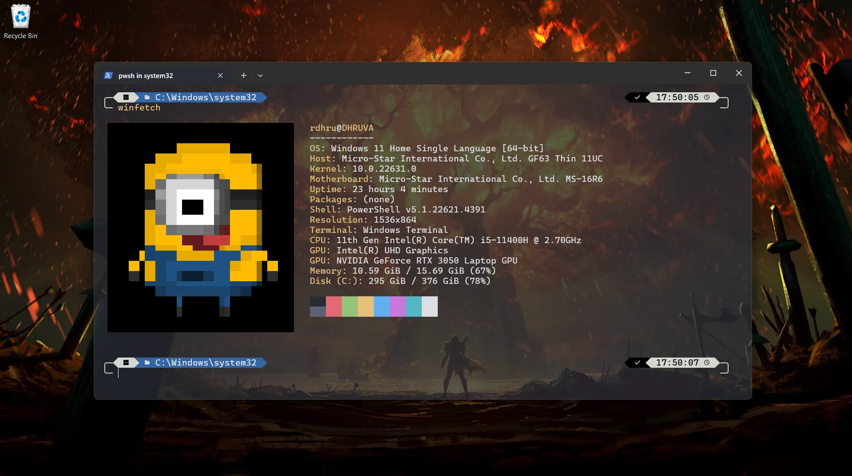
Task: Maximize the Windows Terminal window
Action: pos(713,73)
